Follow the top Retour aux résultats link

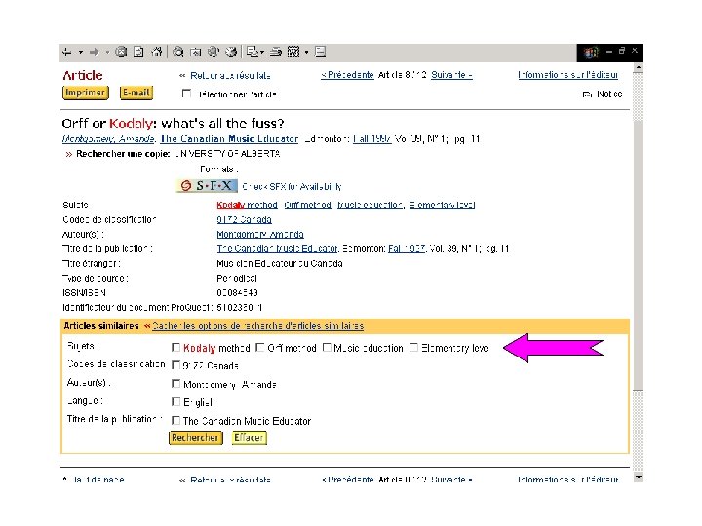pos(230,76)
